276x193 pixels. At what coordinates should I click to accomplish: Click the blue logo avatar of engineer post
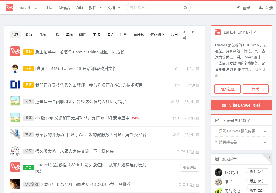[15, 84]
